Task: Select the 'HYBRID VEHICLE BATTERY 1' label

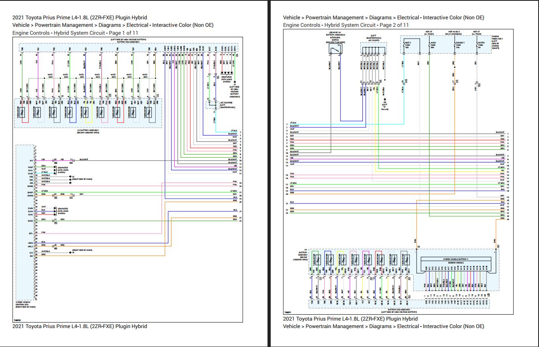Action: 456,259
